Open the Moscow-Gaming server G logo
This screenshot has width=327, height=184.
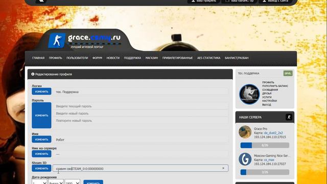[x=245, y=159]
